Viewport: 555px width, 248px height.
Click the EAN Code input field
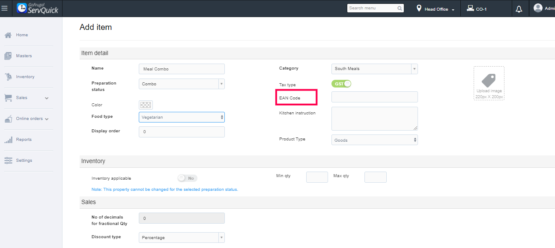[374, 97]
